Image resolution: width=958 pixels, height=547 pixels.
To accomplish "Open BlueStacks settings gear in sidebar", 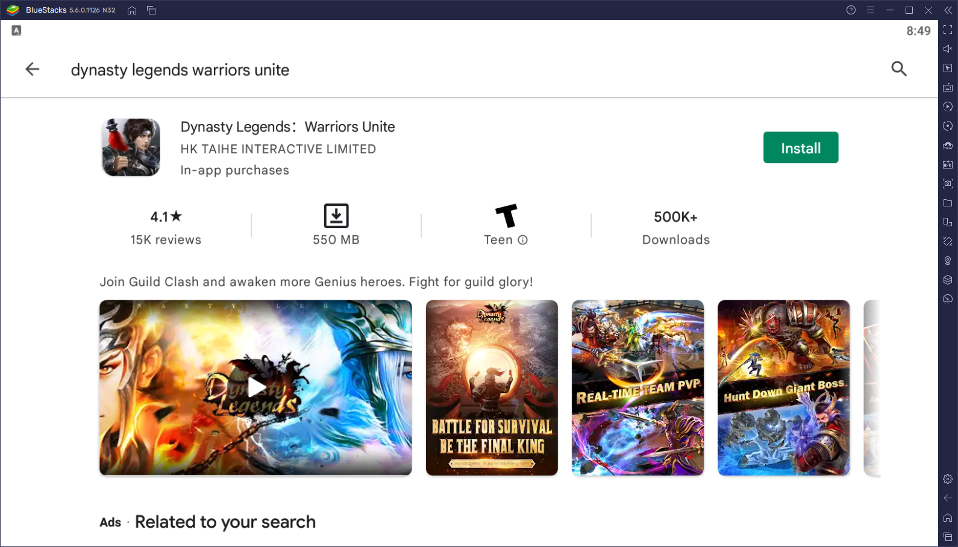I will pos(948,479).
